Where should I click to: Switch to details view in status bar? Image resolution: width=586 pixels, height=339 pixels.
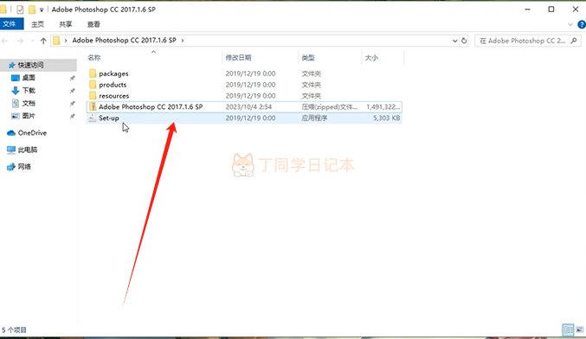pos(568,329)
